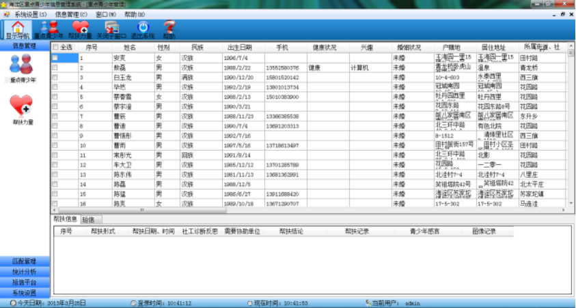Click the 出生日期 column header

(x=239, y=48)
